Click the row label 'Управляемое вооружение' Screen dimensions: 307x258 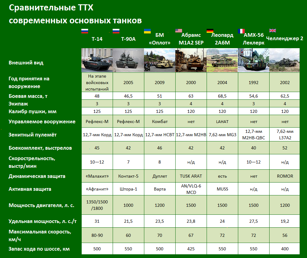42,121
